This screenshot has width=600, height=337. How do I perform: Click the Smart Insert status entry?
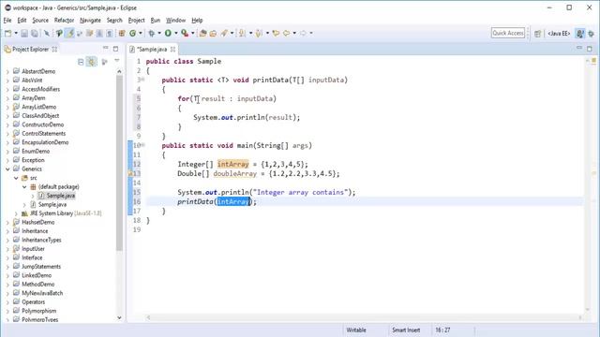406,330
